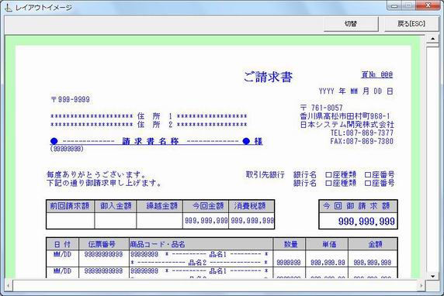Screen dimensions: 444x296
Task: Click the 請求書名称 recipient name line
Action: (156, 141)
